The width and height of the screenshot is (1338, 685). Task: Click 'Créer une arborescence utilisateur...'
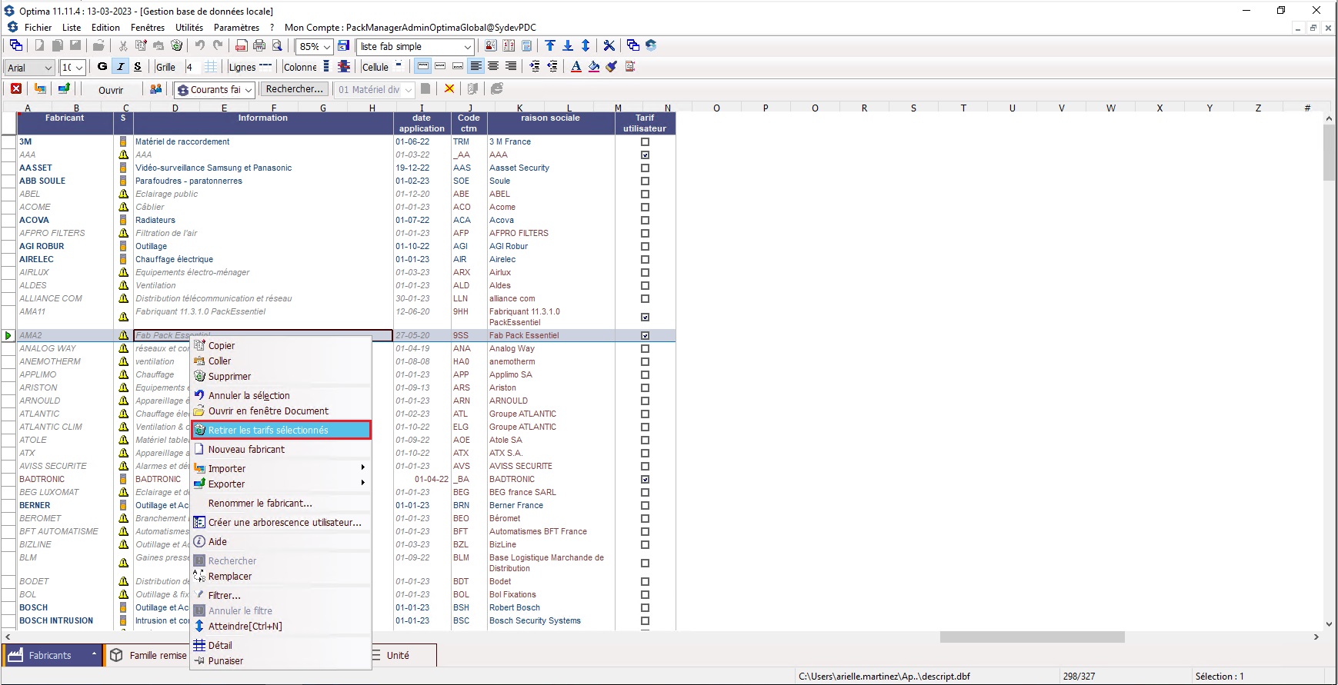[x=282, y=522]
